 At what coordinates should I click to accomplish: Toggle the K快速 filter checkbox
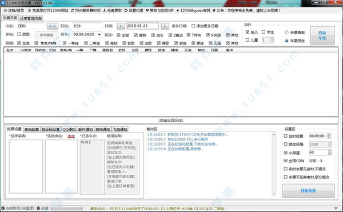pos(208,35)
